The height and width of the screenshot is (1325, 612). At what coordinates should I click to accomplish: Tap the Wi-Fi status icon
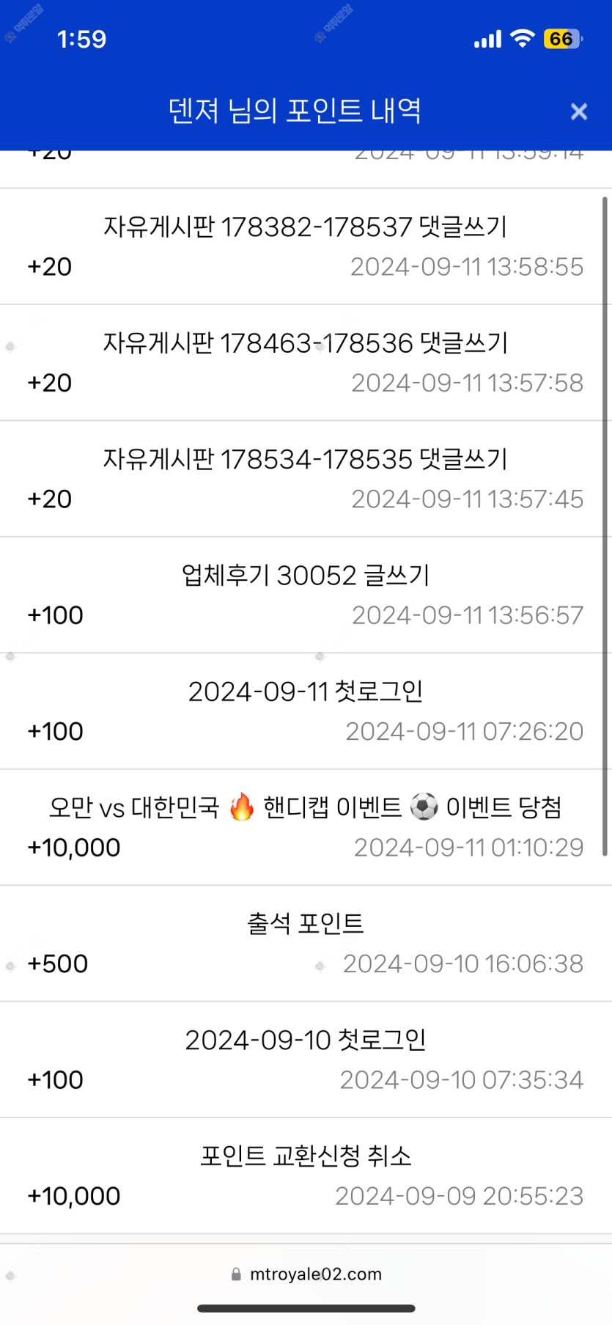(522, 39)
